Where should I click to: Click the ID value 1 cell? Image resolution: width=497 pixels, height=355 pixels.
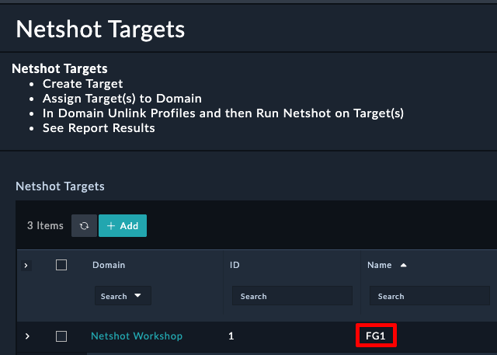point(231,336)
